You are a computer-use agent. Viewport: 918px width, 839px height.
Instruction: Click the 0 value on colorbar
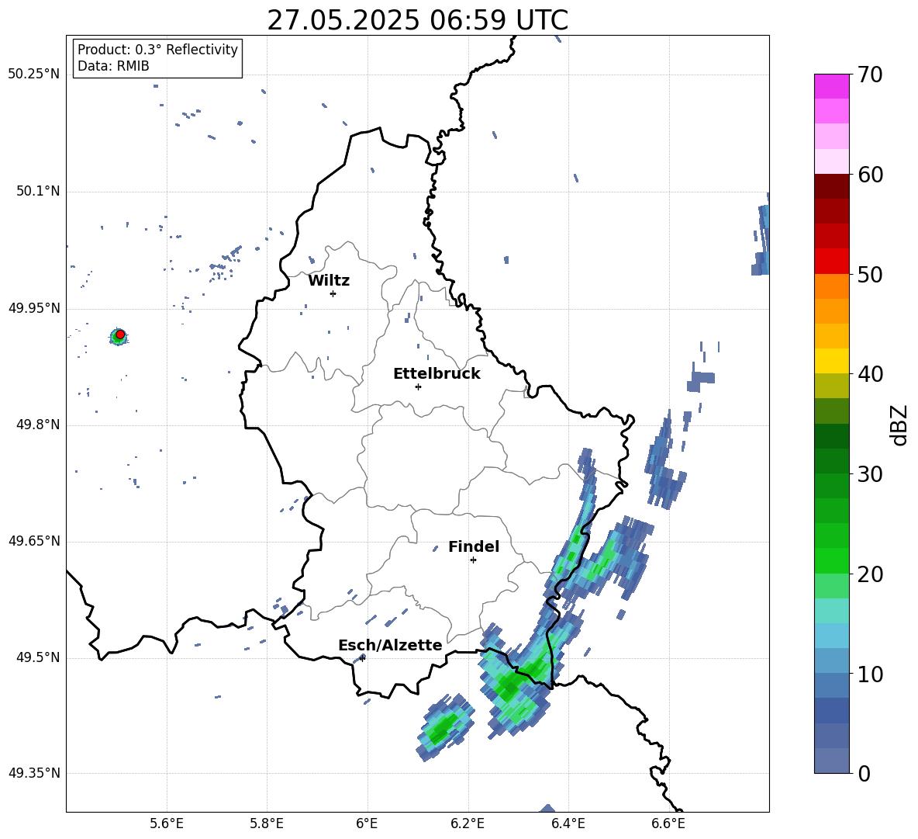click(865, 774)
